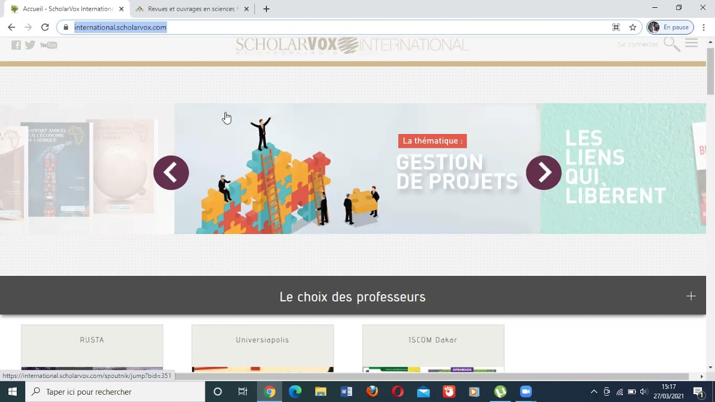Image resolution: width=715 pixels, height=402 pixels.
Task: Open the Wi-Fi network tray icon
Action: click(x=619, y=392)
